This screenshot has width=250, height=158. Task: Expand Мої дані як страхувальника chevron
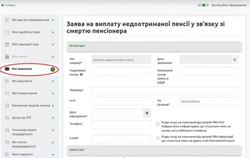coord(53,20)
